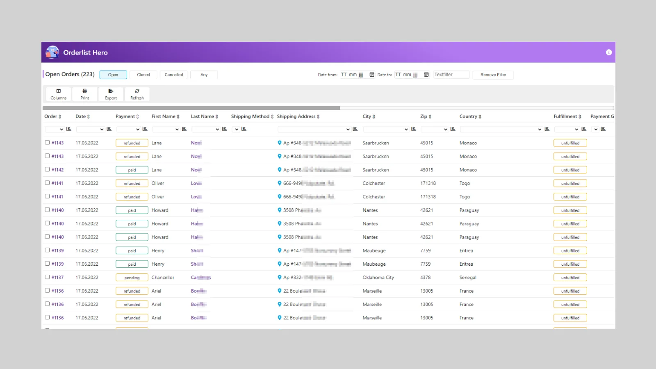Click the Orderlist Hero logo icon
Viewport: 656px width, 369px height.
click(x=52, y=52)
